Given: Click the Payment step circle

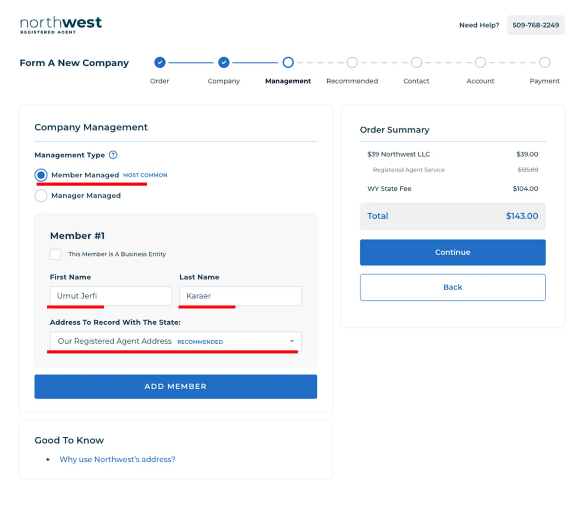Looking at the screenshot, I should click(x=545, y=62).
